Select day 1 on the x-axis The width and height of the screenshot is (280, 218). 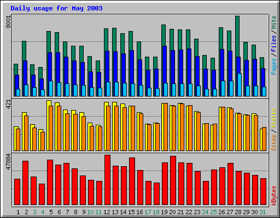[18, 212]
